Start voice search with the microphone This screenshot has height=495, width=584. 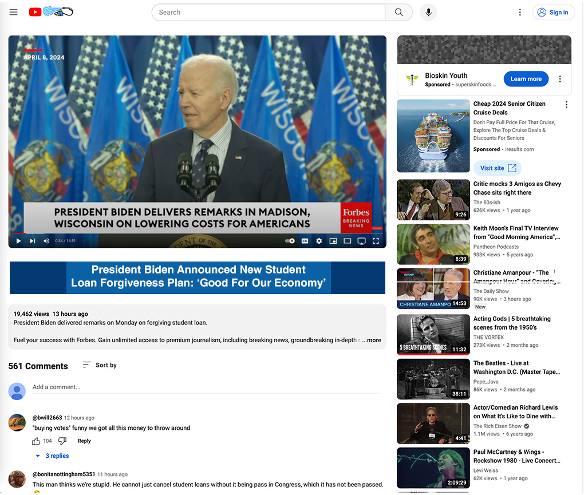(x=428, y=13)
